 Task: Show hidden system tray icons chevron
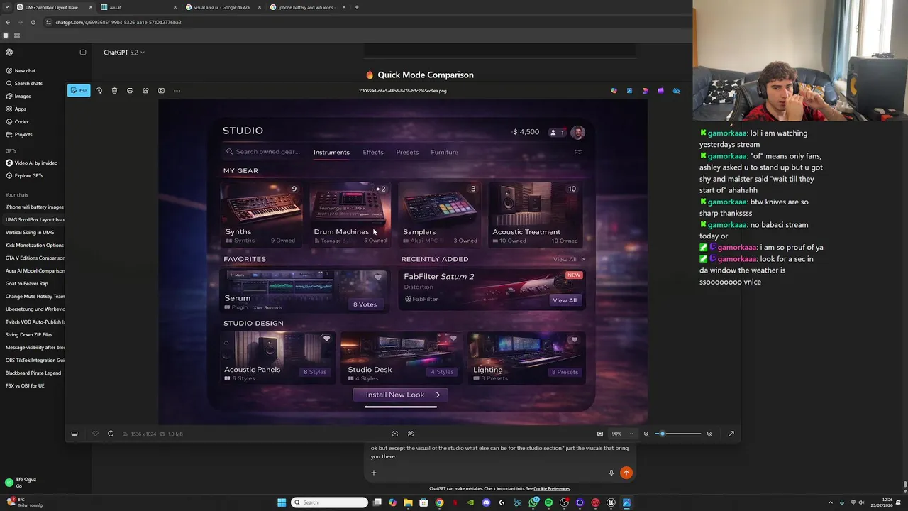click(x=831, y=502)
